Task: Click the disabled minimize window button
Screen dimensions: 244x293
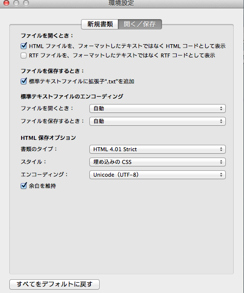Action: click(x=16, y=3)
